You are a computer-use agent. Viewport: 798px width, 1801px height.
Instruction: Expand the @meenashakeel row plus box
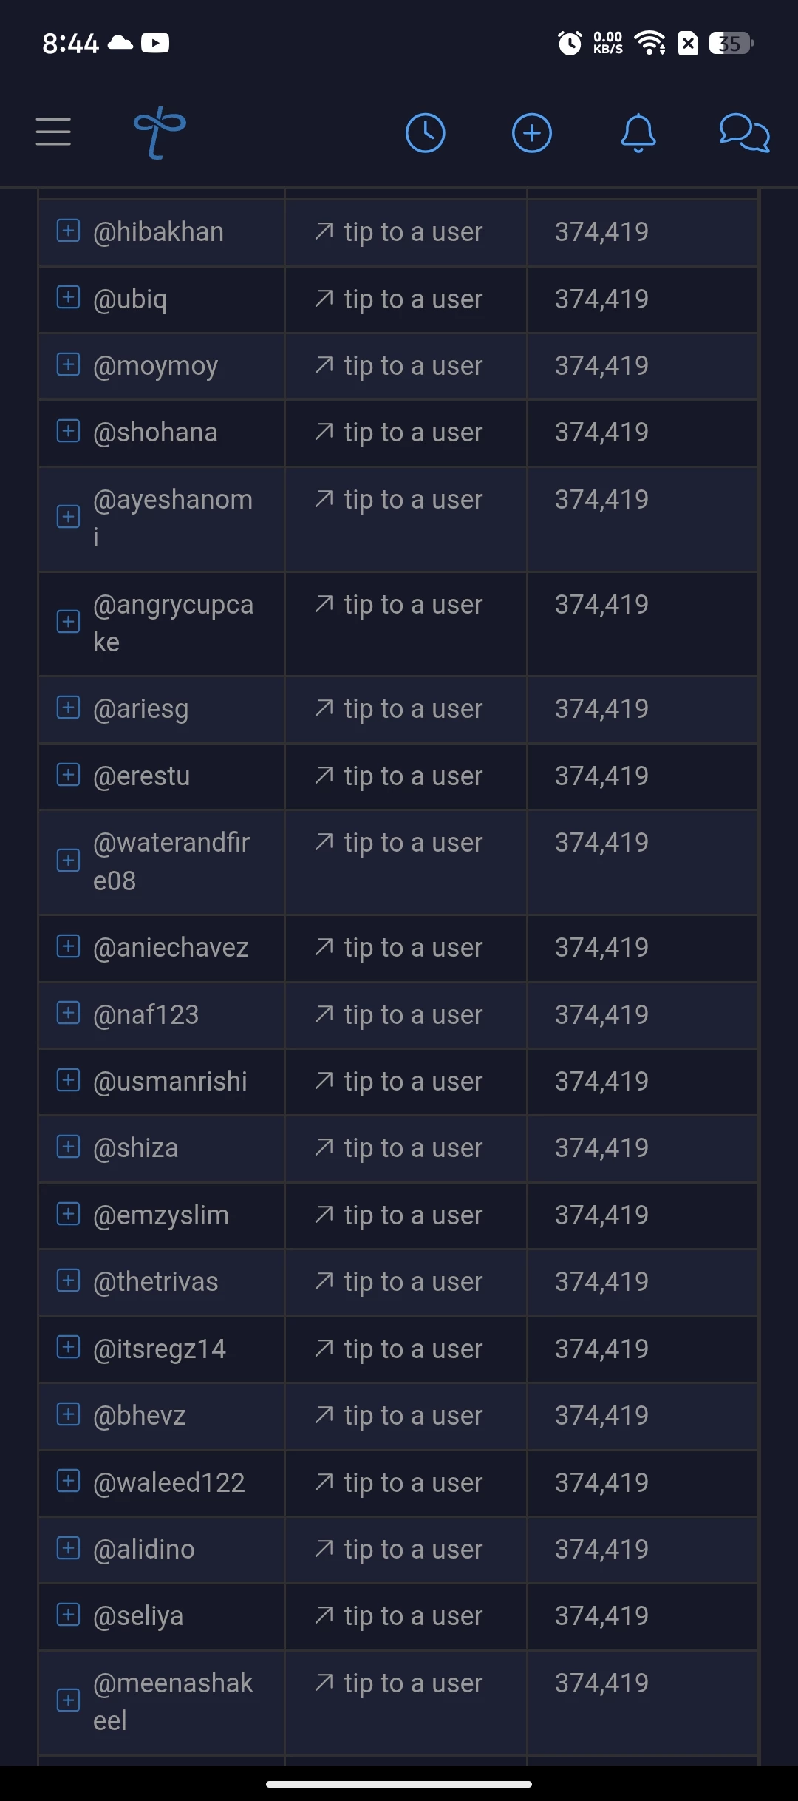tap(68, 1700)
